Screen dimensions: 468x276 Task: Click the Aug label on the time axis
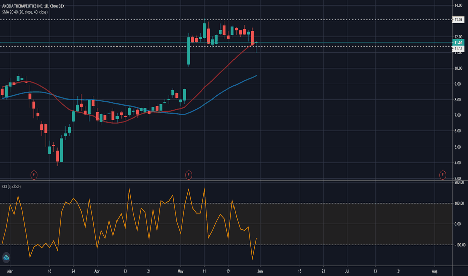[434, 271]
